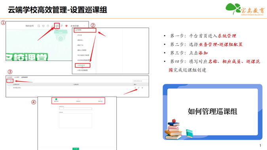The image size is (267, 150).
Task: Tick the select-all checkbox in table header
Action: [x=9, y=85]
